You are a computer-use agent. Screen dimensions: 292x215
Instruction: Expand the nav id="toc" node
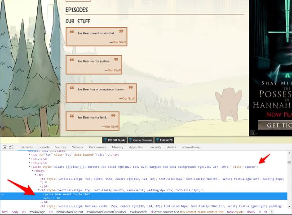pos(29,154)
